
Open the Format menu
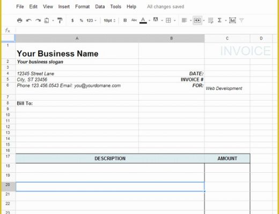[82, 6]
